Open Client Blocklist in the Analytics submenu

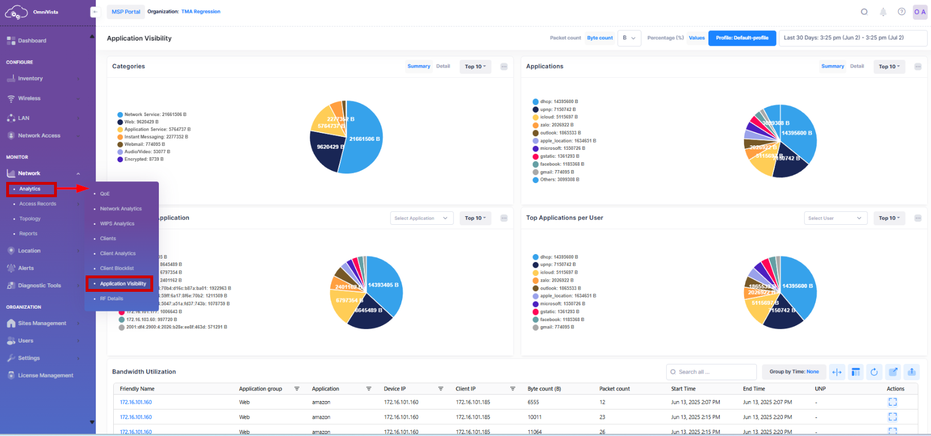click(x=117, y=269)
